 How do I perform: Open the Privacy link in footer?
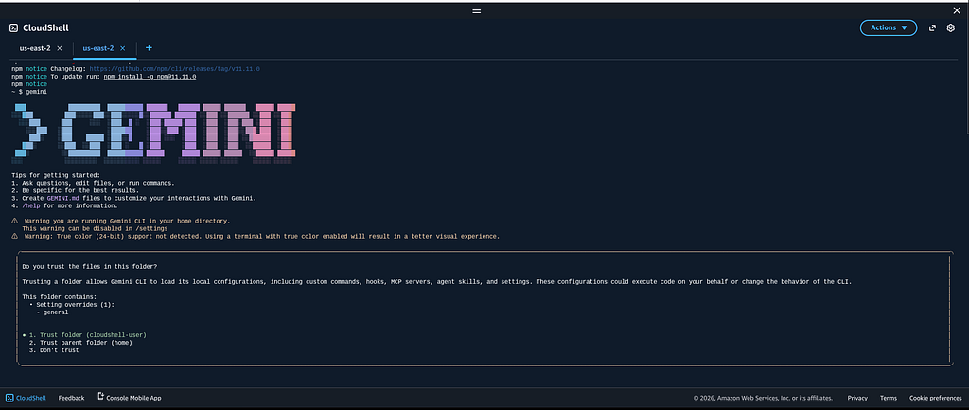coord(857,398)
